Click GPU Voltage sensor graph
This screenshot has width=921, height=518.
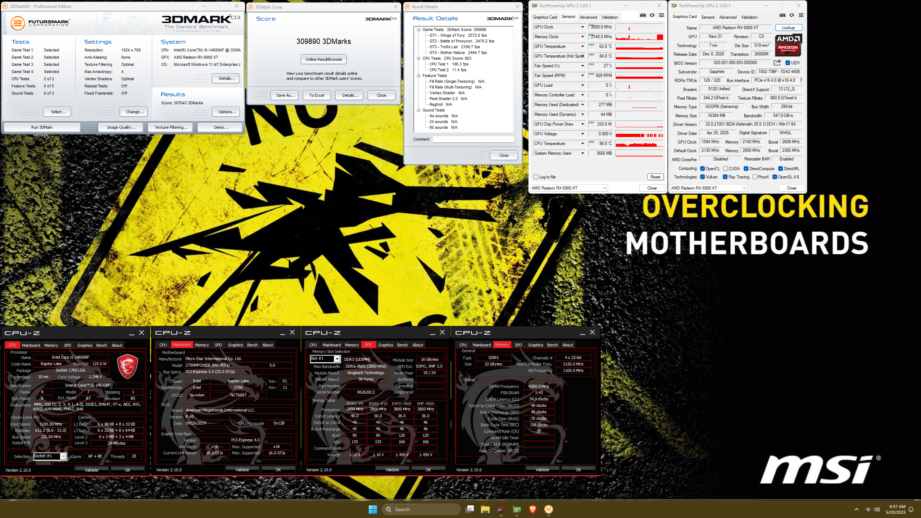(639, 134)
